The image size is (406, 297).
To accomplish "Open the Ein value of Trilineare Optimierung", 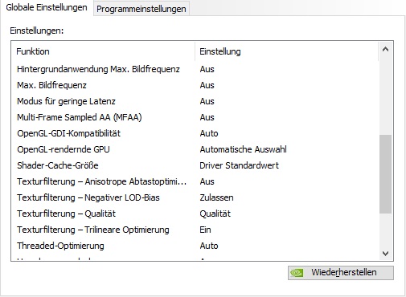I will [205, 230].
